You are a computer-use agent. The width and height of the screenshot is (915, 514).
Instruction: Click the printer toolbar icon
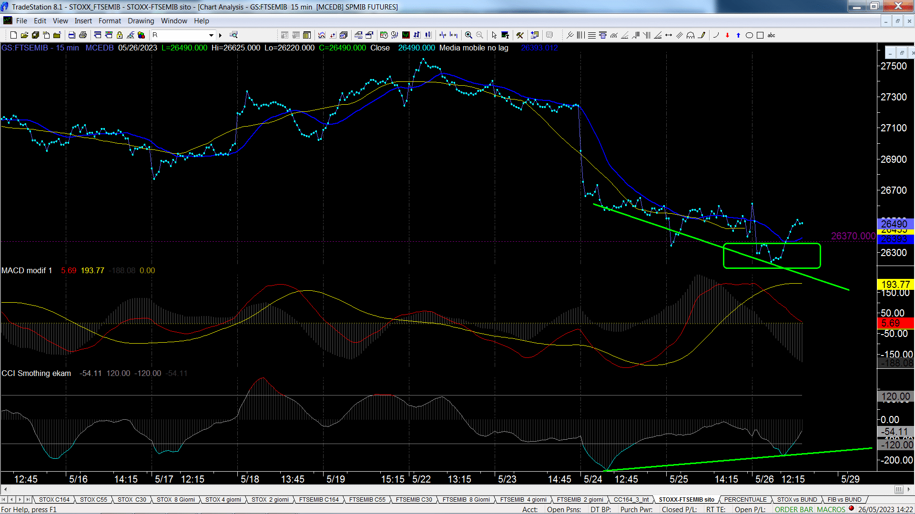83,35
